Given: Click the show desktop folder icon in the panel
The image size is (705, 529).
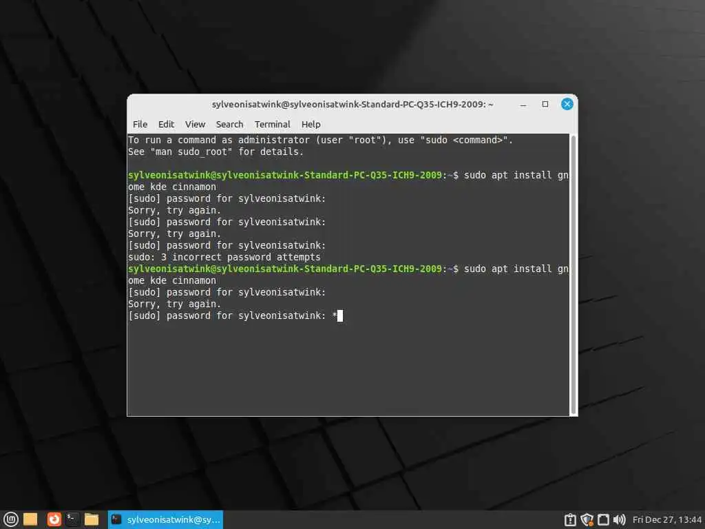Looking at the screenshot, I should 30,519.
